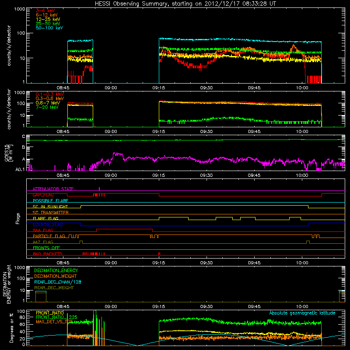Click the A0.1 flux tick label
The width and height of the screenshot is (350, 350).
[20, 169]
